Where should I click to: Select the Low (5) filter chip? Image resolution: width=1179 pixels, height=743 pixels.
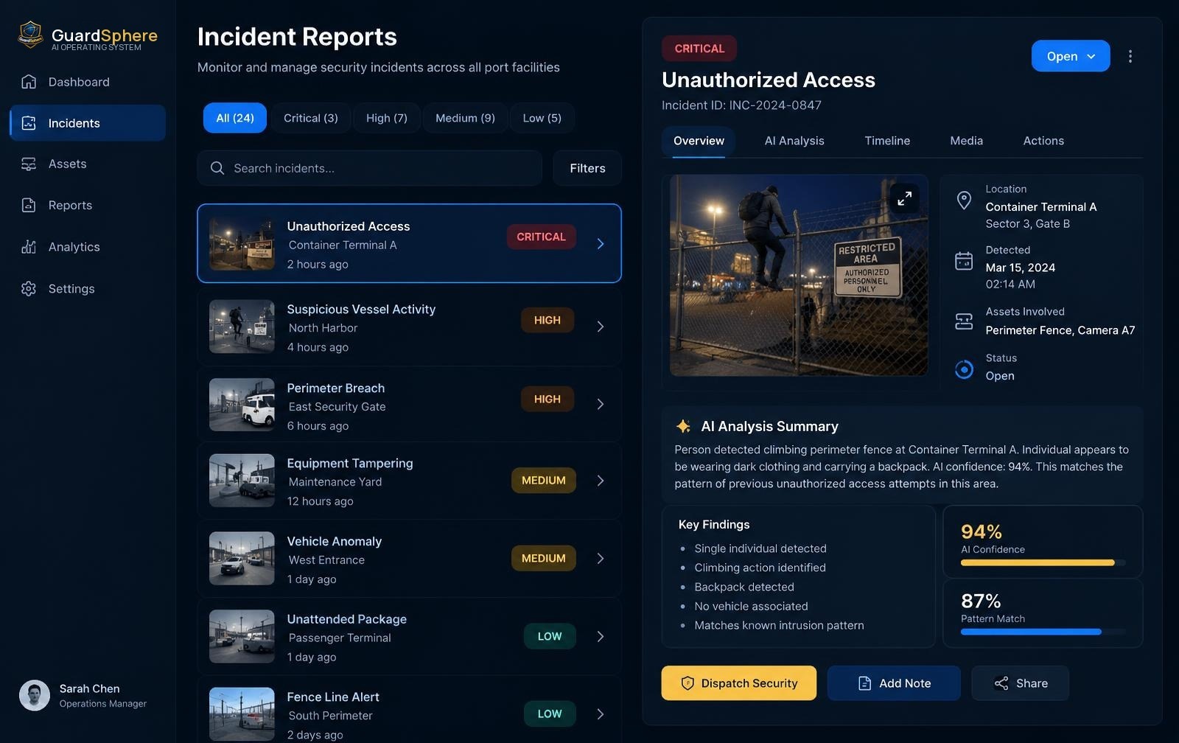(x=542, y=118)
